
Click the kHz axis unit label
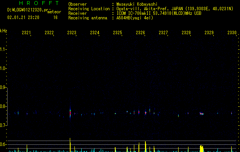tap(3, 31)
